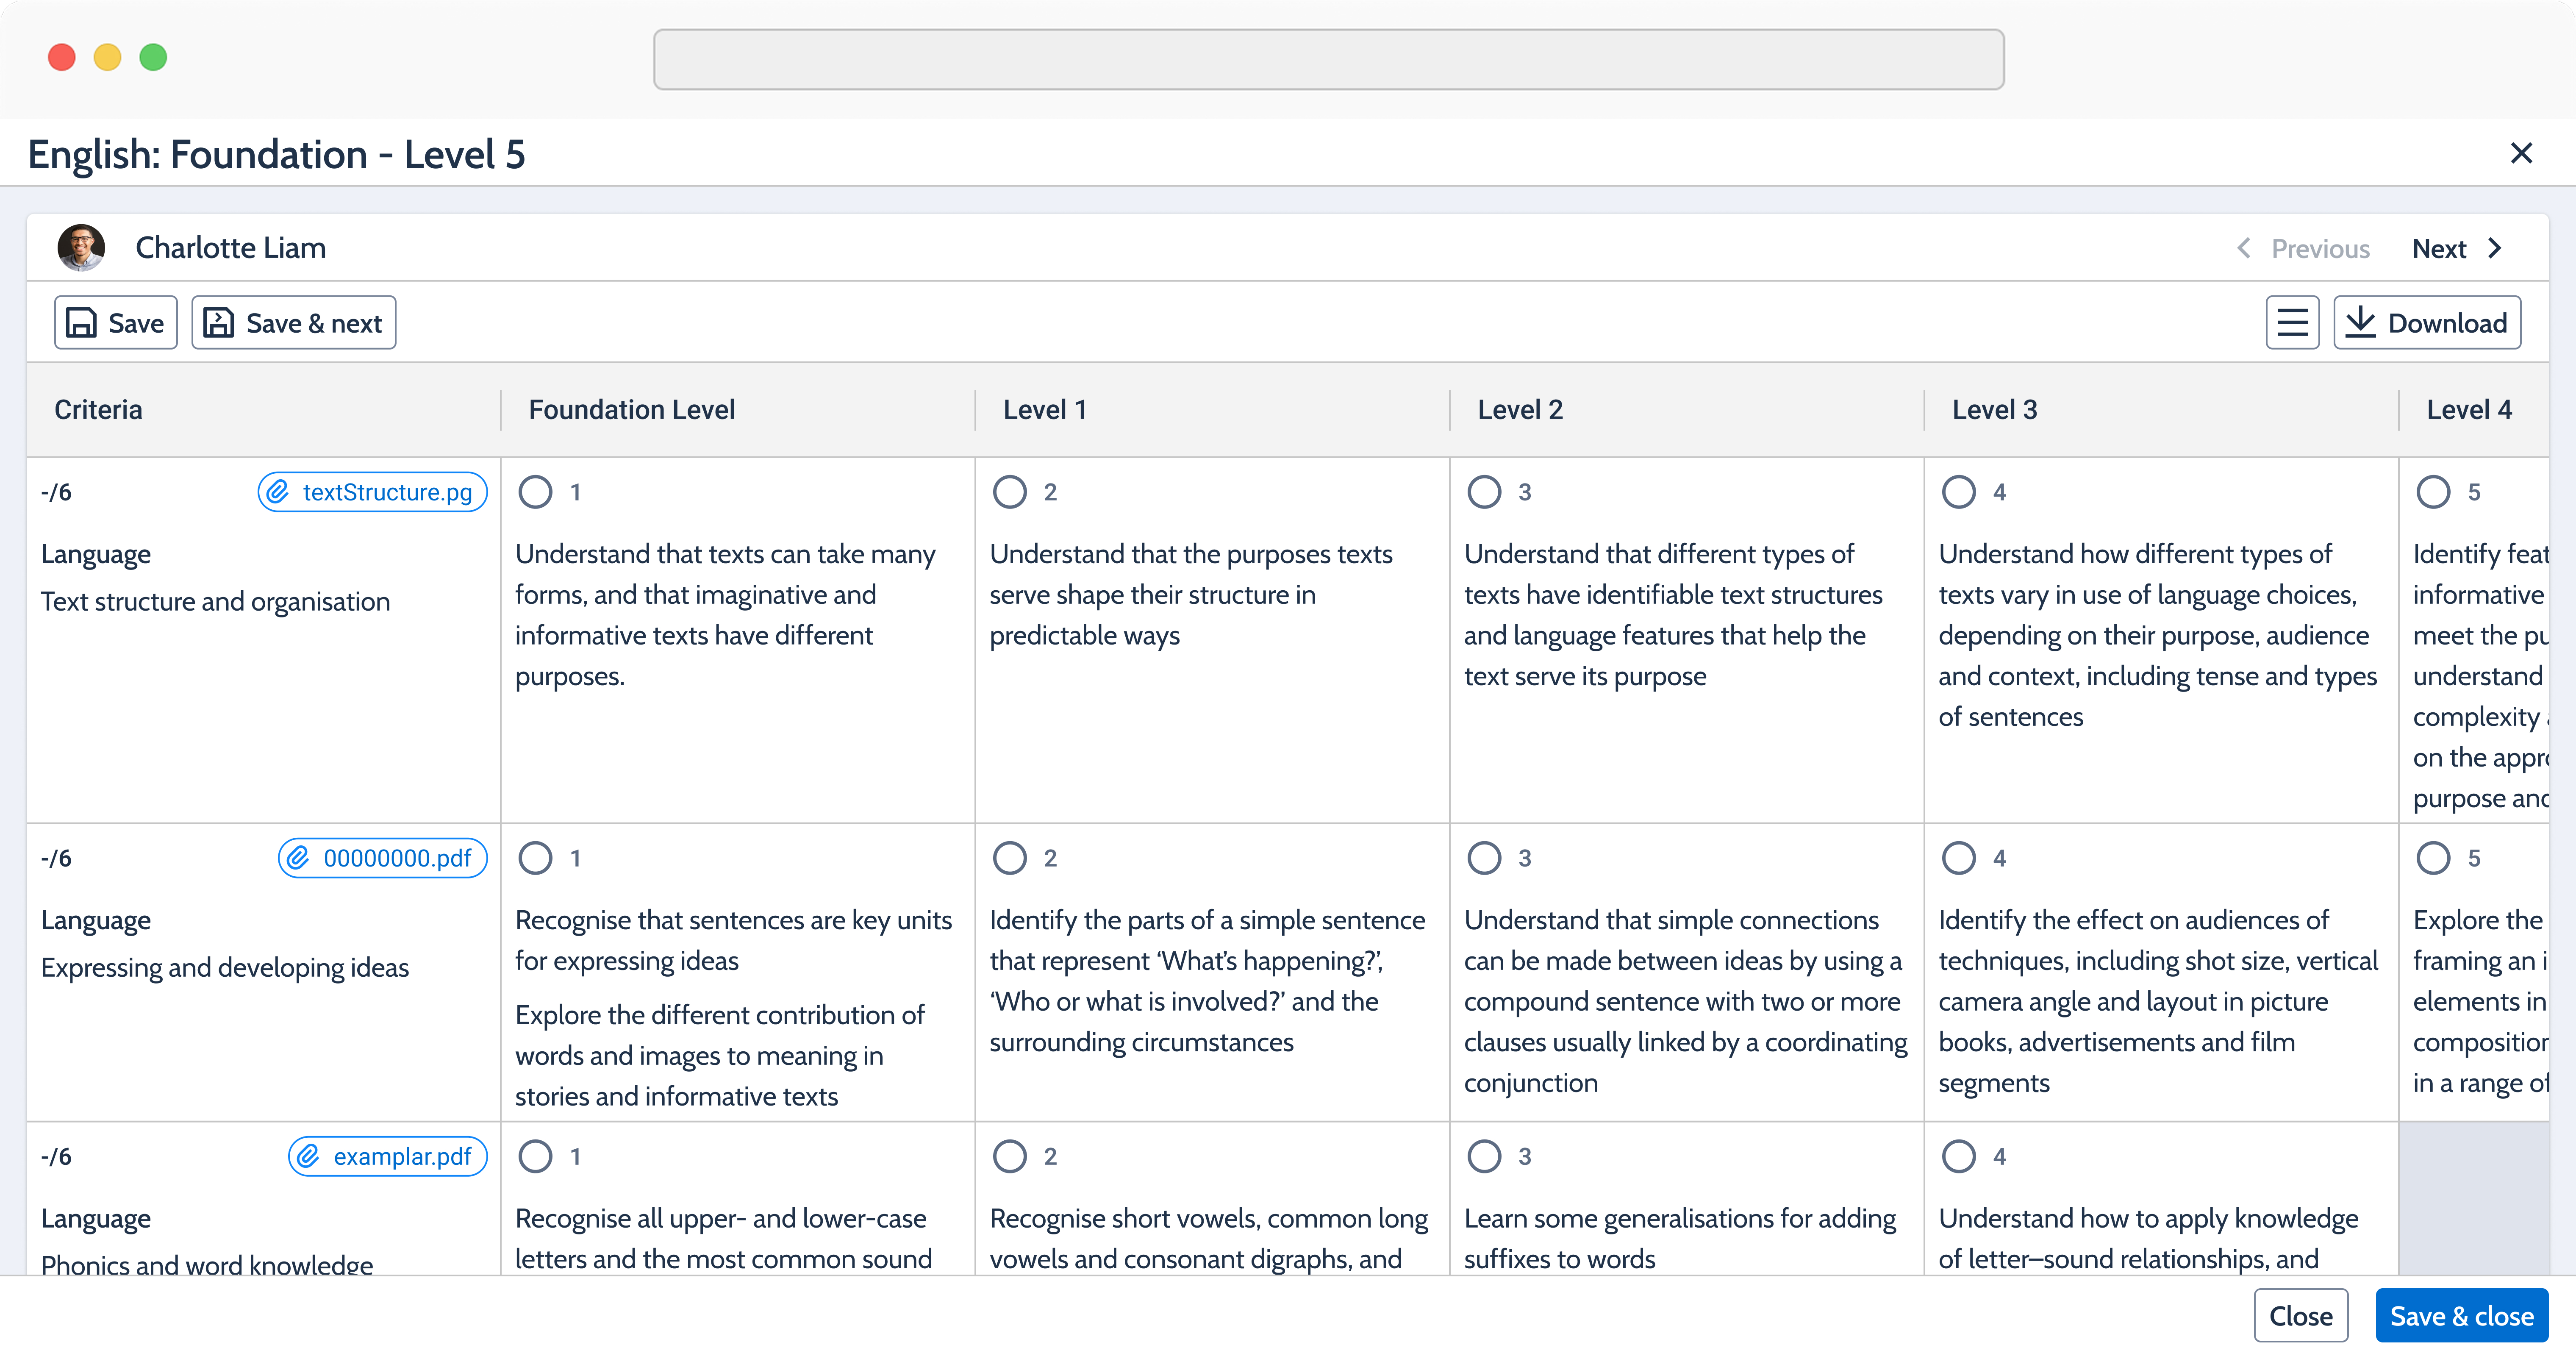Image resolution: width=2576 pixels, height=1356 pixels.
Task: Click the paperclip icon on textStructure.pg
Action: 278,492
